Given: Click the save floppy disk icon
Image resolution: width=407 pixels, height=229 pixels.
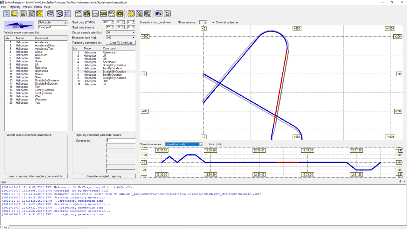Looking at the screenshot, I should pos(23,13).
